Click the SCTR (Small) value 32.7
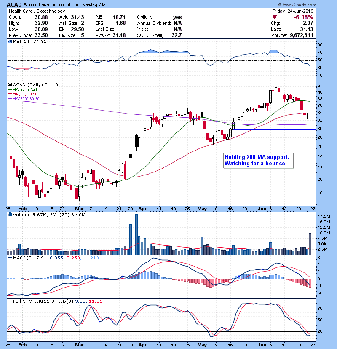 [x=177, y=35]
